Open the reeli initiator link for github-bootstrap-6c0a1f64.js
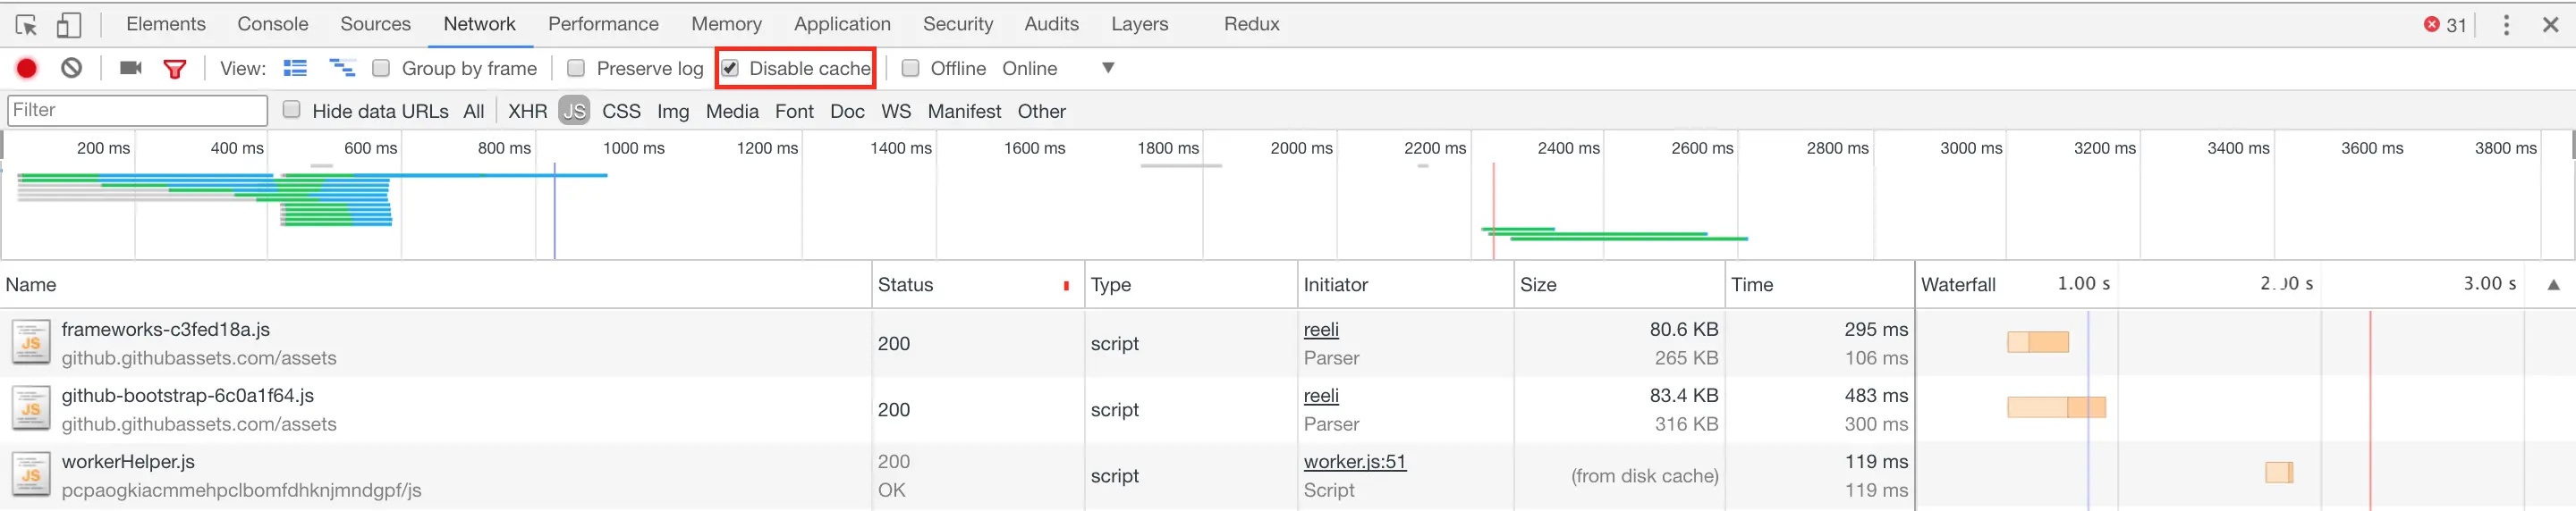The image size is (2576, 511). (x=1321, y=395)
